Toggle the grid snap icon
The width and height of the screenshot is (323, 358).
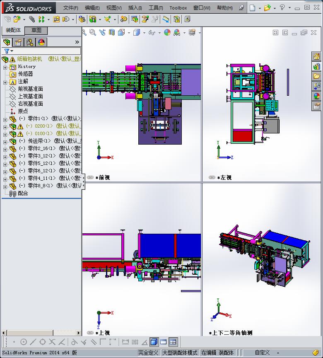coord(135,342)
